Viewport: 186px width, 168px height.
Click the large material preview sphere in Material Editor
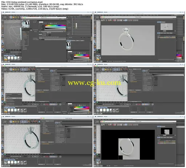pyautogui.click(x=25, y=24)
